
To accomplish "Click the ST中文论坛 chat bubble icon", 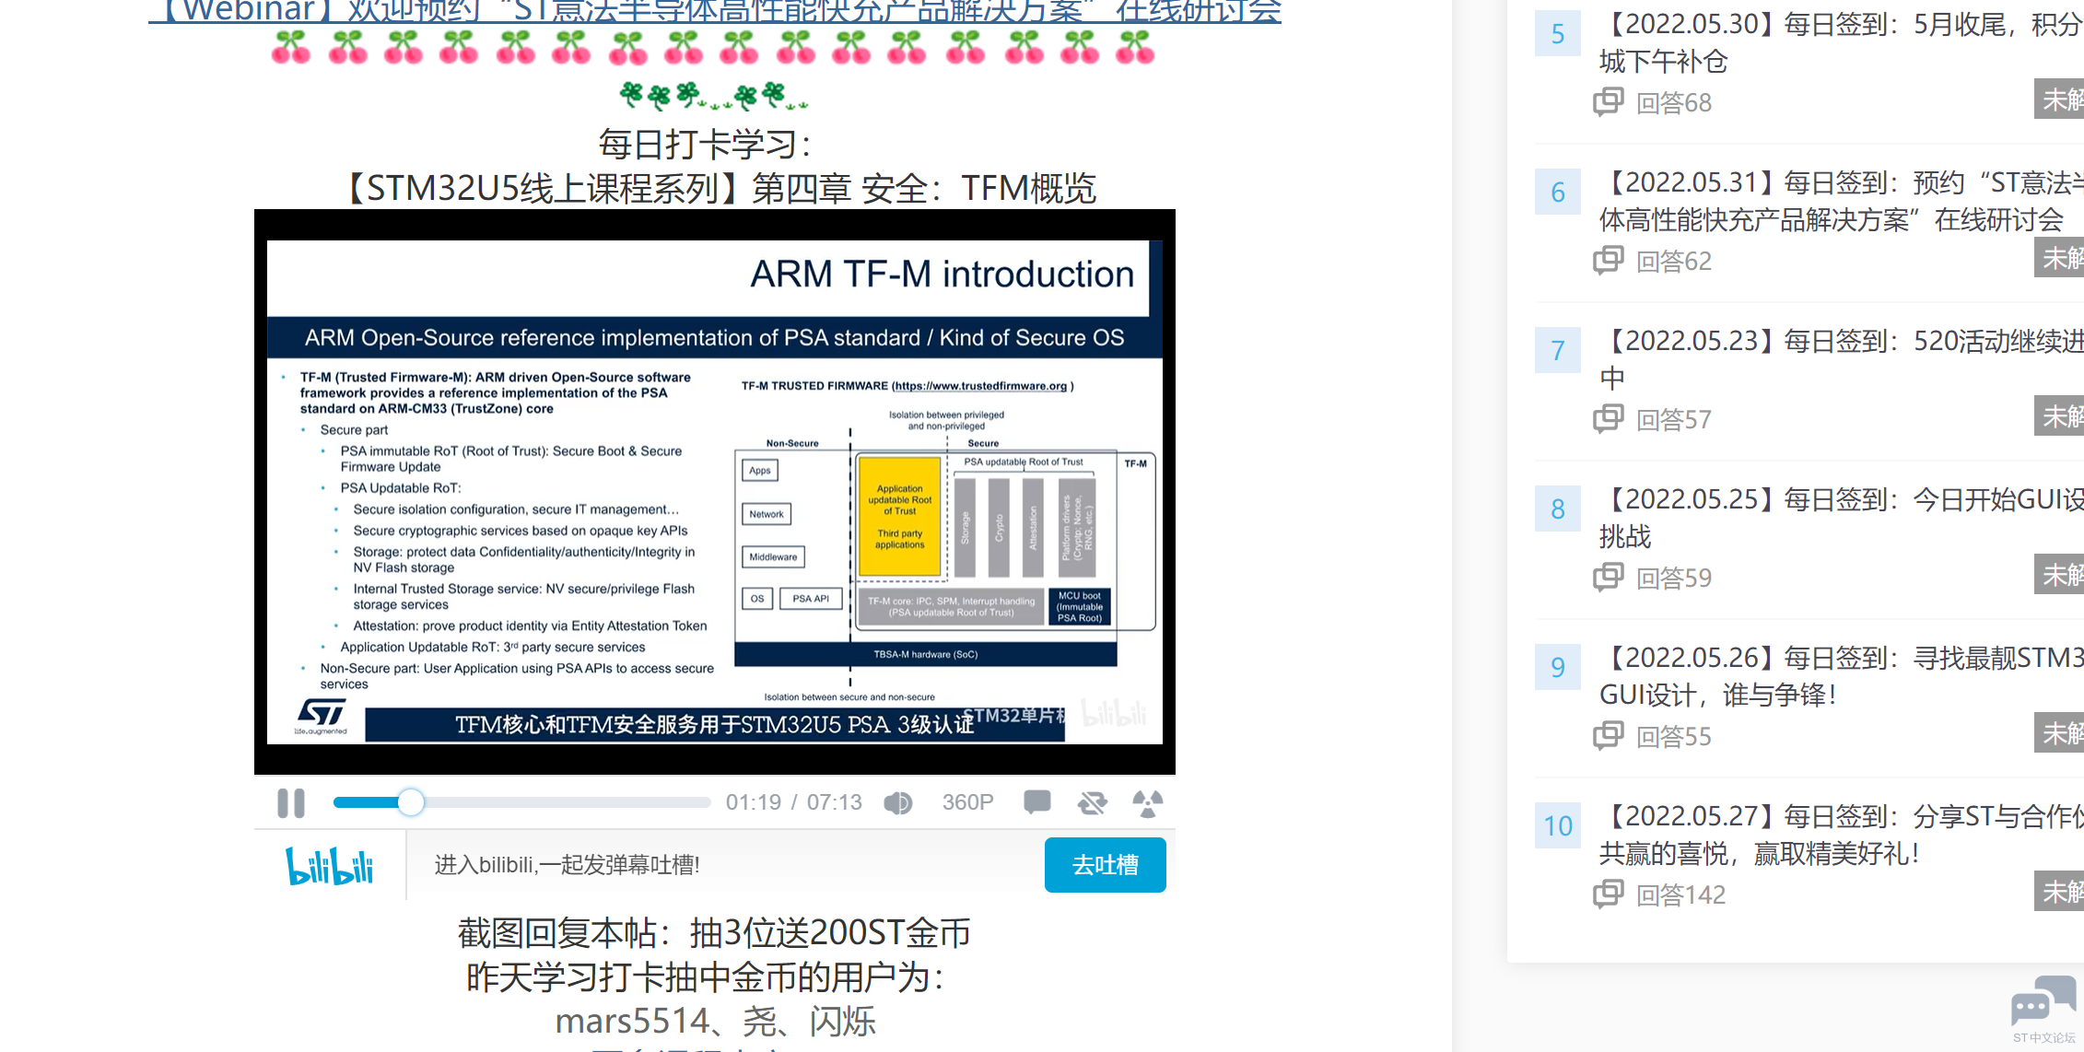I will pyautogui.click(x=2043, y=999).
